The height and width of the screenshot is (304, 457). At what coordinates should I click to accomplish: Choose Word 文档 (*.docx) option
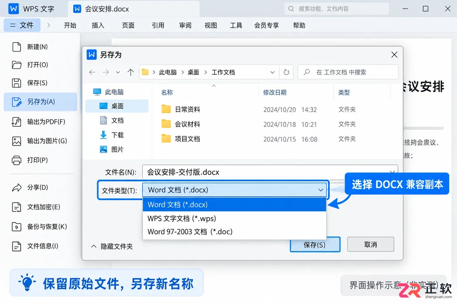point(235,205)
